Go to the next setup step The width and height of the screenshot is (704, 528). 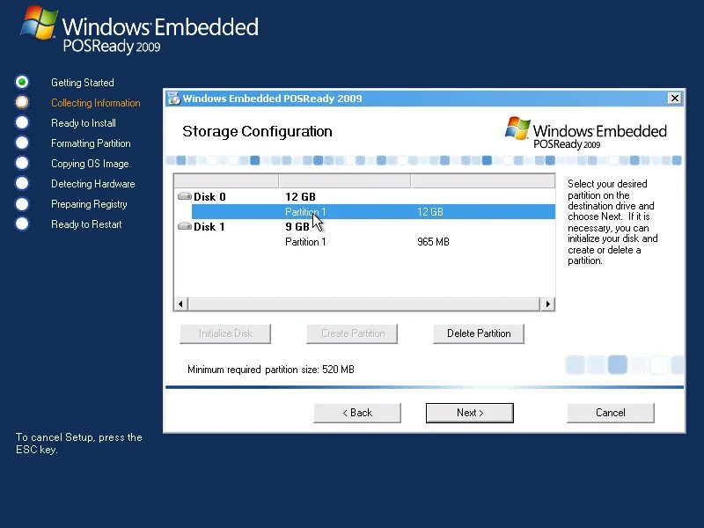pos(470,413)
